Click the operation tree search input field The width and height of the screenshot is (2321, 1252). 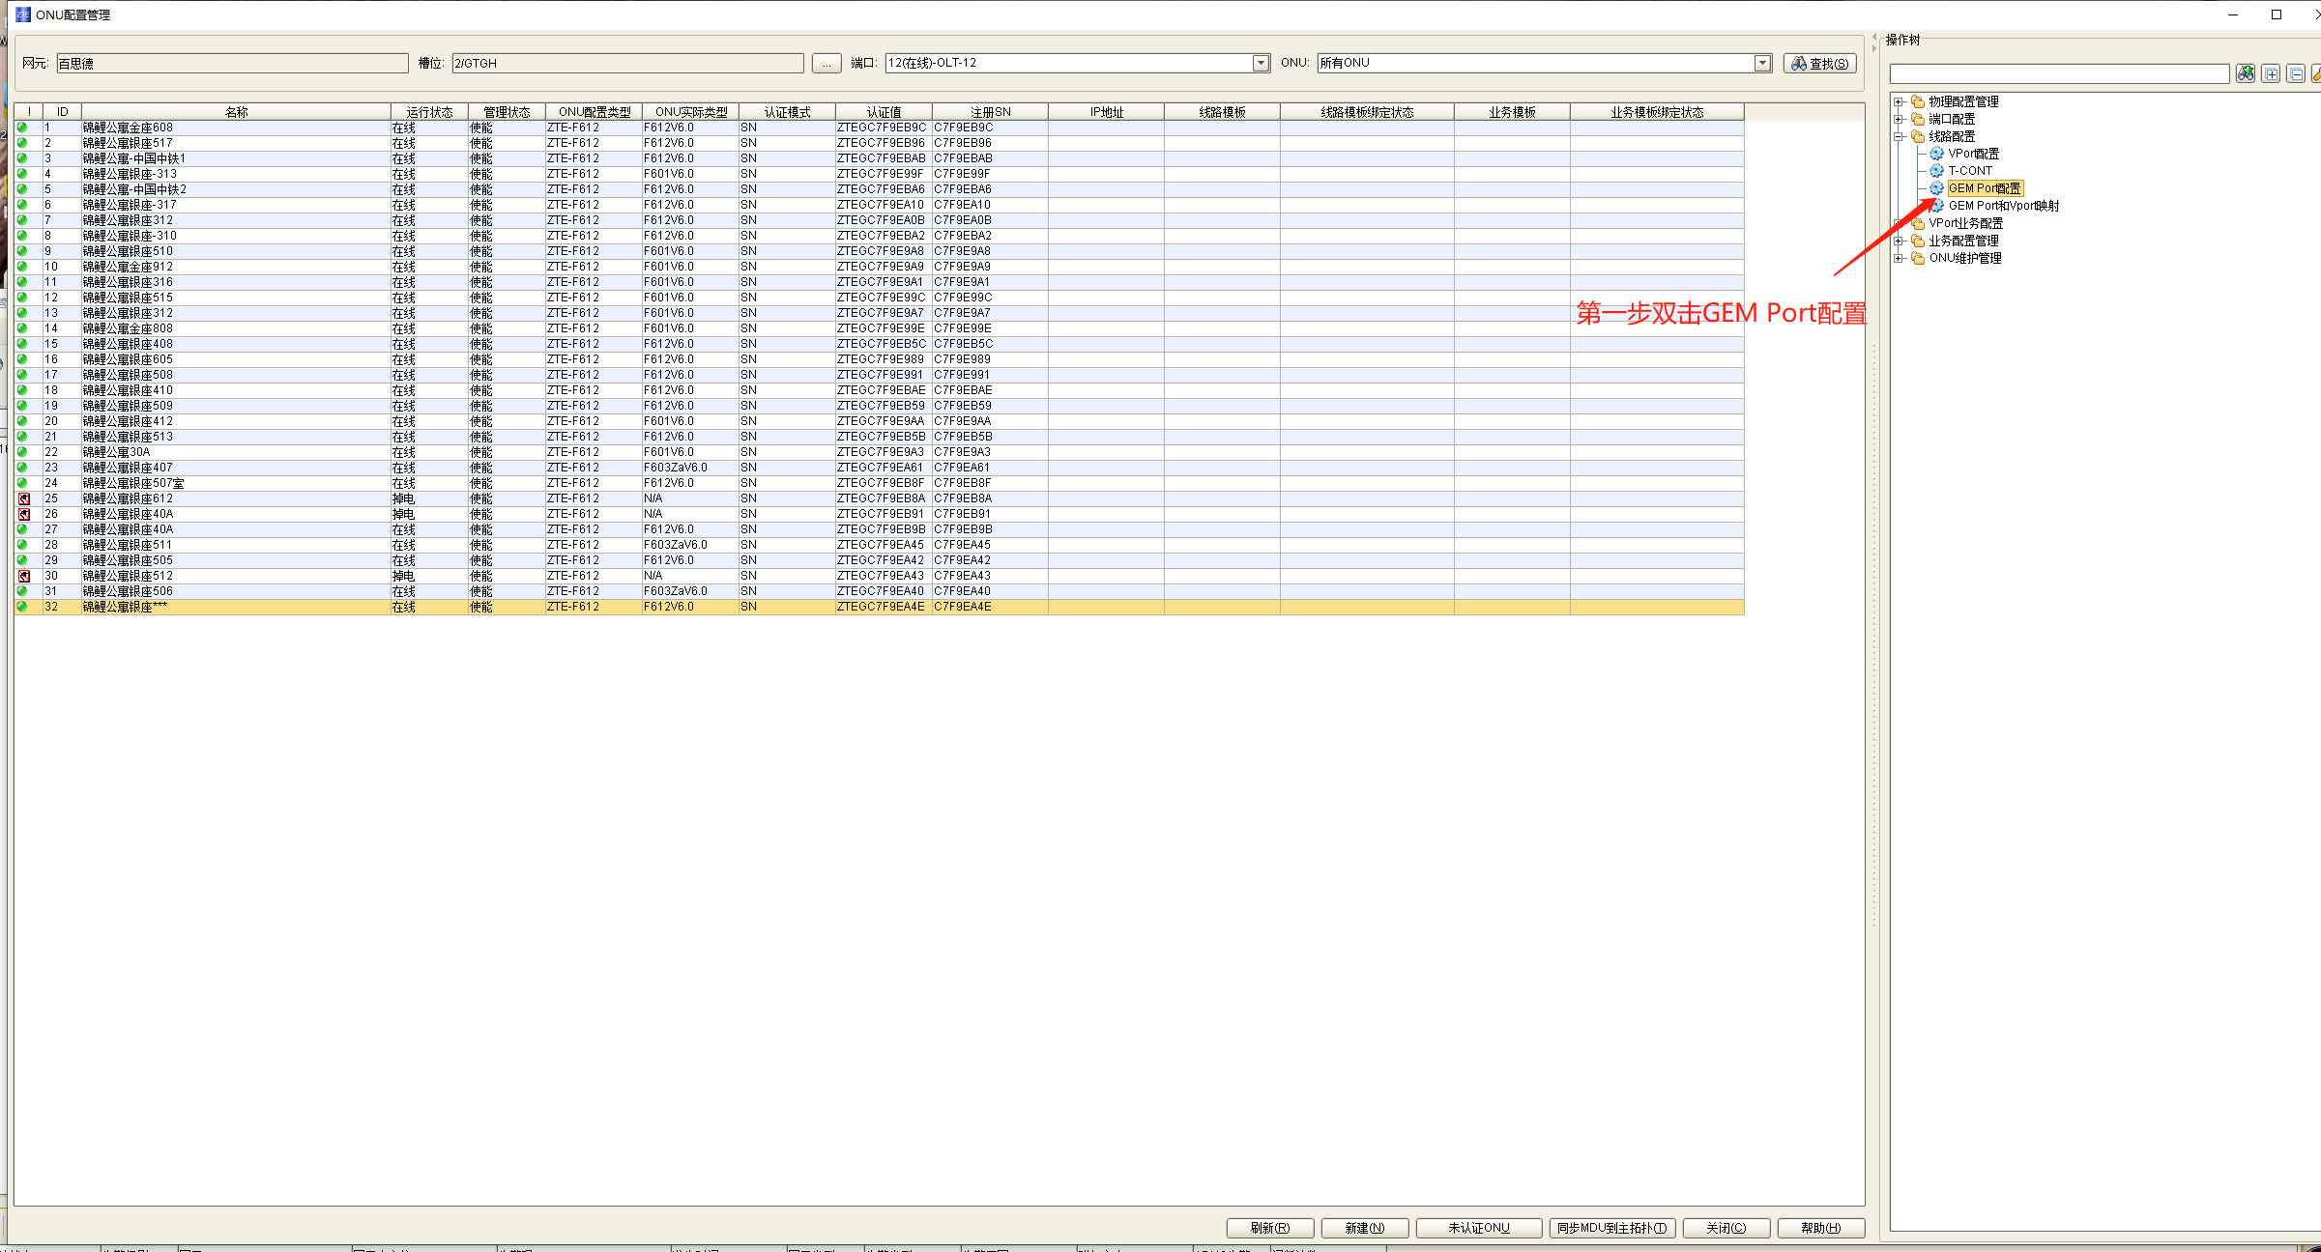[2059, 73]
